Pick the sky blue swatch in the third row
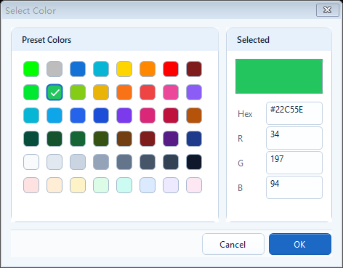 point(55,115)
